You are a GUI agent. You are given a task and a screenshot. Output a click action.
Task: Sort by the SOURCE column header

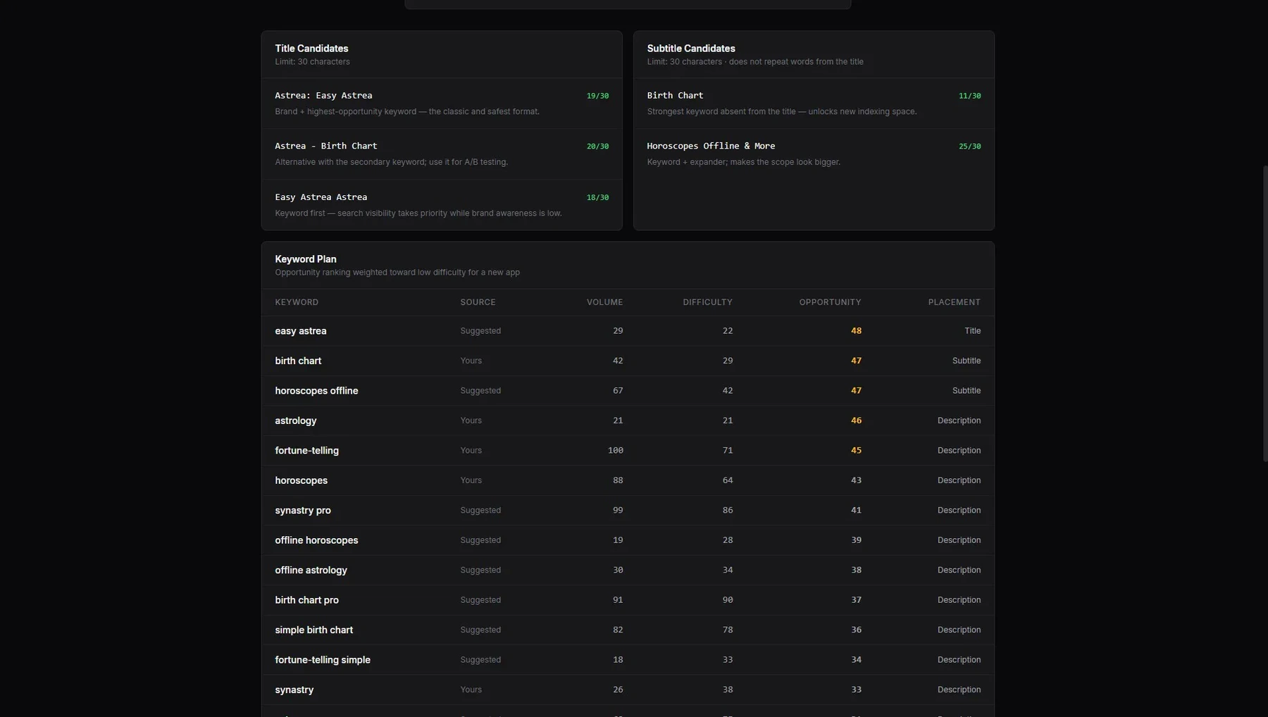click(x=478, y=302)
